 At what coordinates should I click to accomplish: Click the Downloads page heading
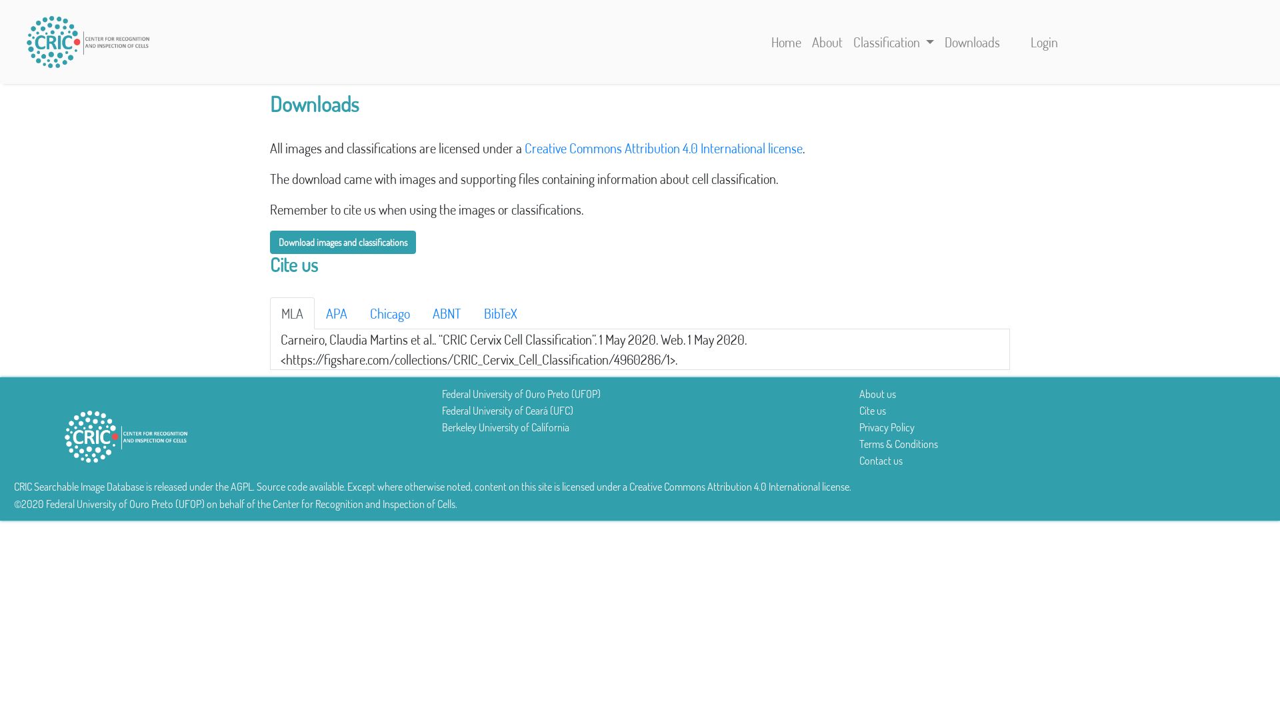(x=315, y=104)
